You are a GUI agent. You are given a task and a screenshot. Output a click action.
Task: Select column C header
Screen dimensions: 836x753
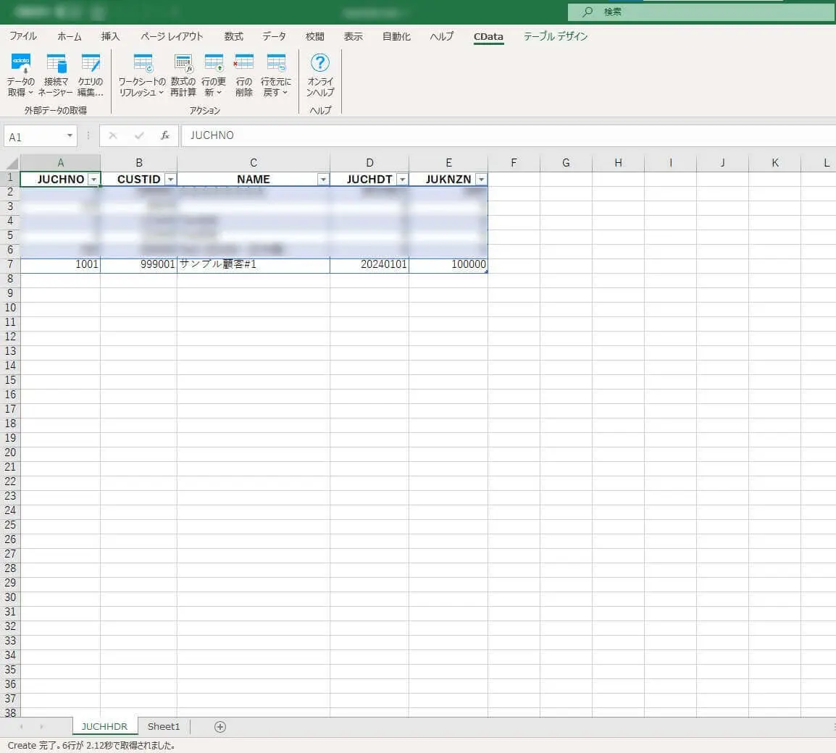pos(254,162)
